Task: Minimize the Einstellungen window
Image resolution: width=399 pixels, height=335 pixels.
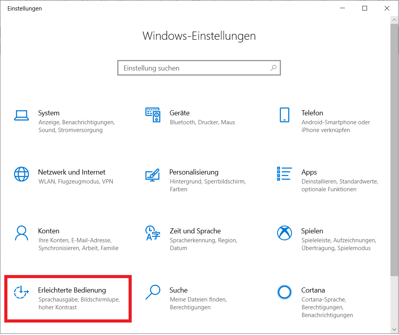Action: tap(343, 8)
